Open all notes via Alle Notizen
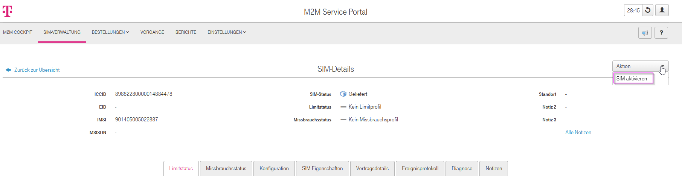Screen dimensions: 682x186 [x=578, y=132]
